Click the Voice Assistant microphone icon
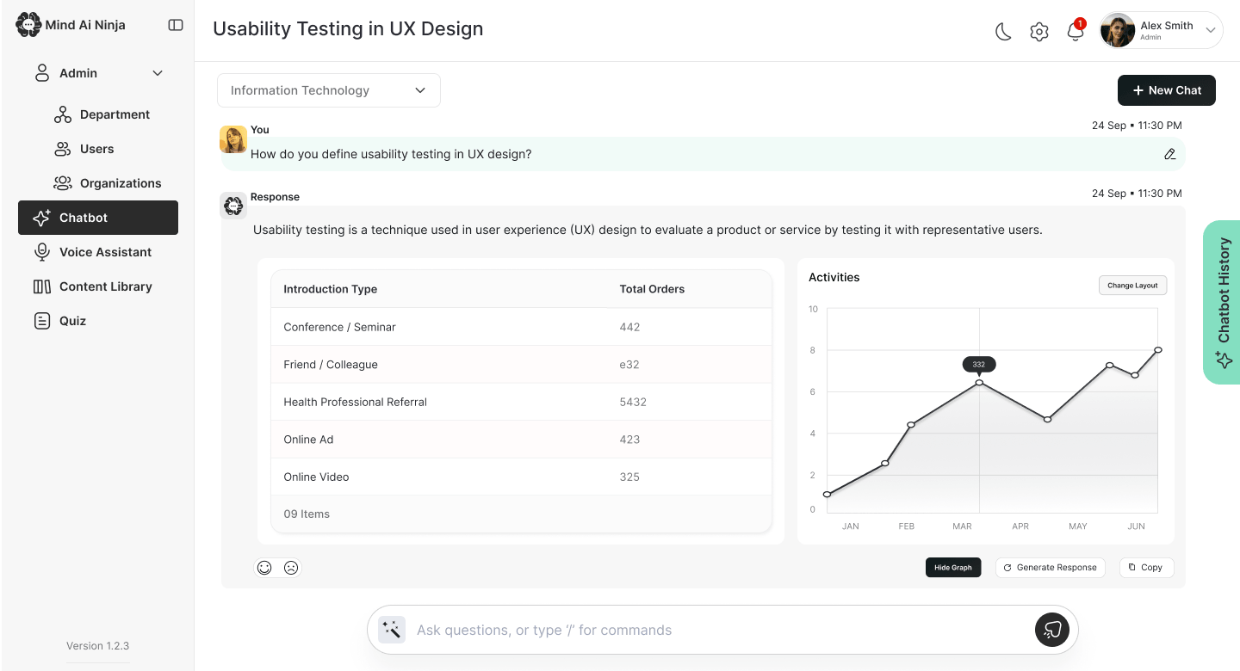 coord(41,252)
